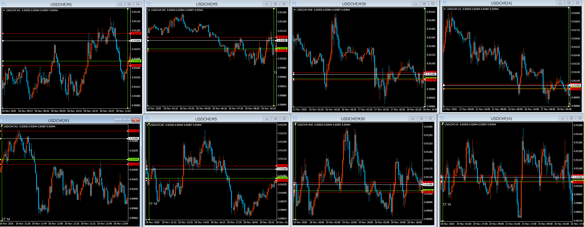Minimize the lower USDCHF,H1 chart window
585x227 pixels.
(x=563, y=118)
